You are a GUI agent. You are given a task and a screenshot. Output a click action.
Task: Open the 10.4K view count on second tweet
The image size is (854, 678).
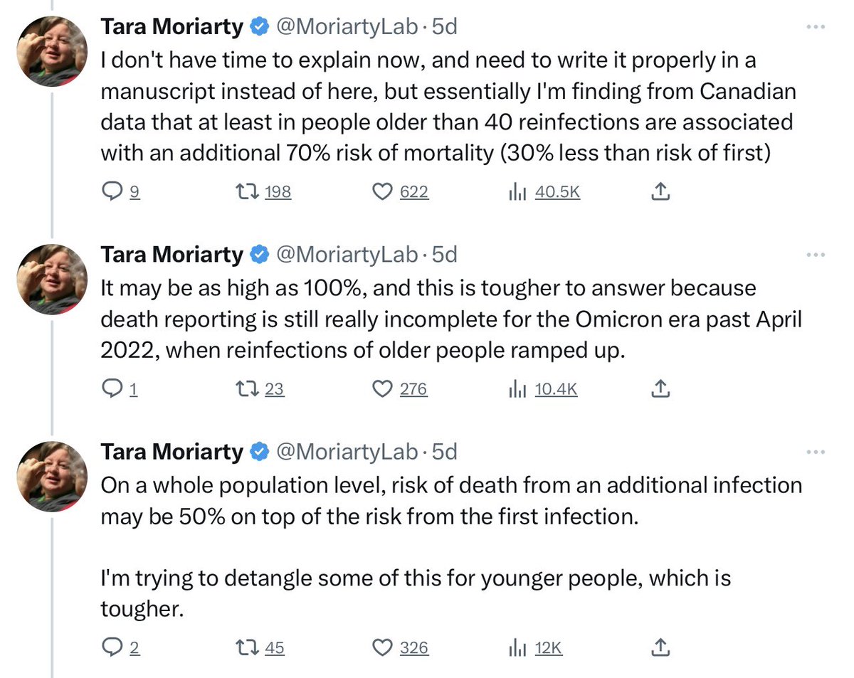pyautogui.click(x=542, y=388)
